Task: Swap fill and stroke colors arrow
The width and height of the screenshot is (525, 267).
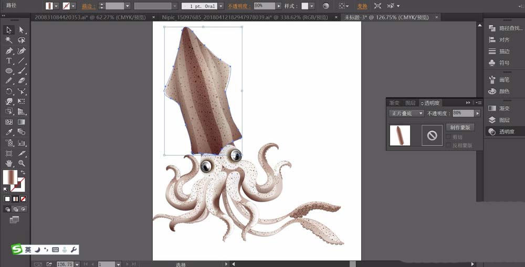Action: (23, 172)
